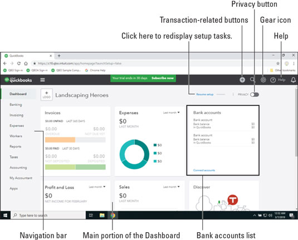Click the light green not deposited bar
This screenshot has height=240, width=298.
click(60, 167)
